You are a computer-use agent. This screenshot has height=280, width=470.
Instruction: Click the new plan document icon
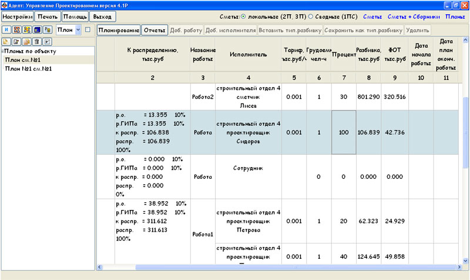tap(6, 42)
